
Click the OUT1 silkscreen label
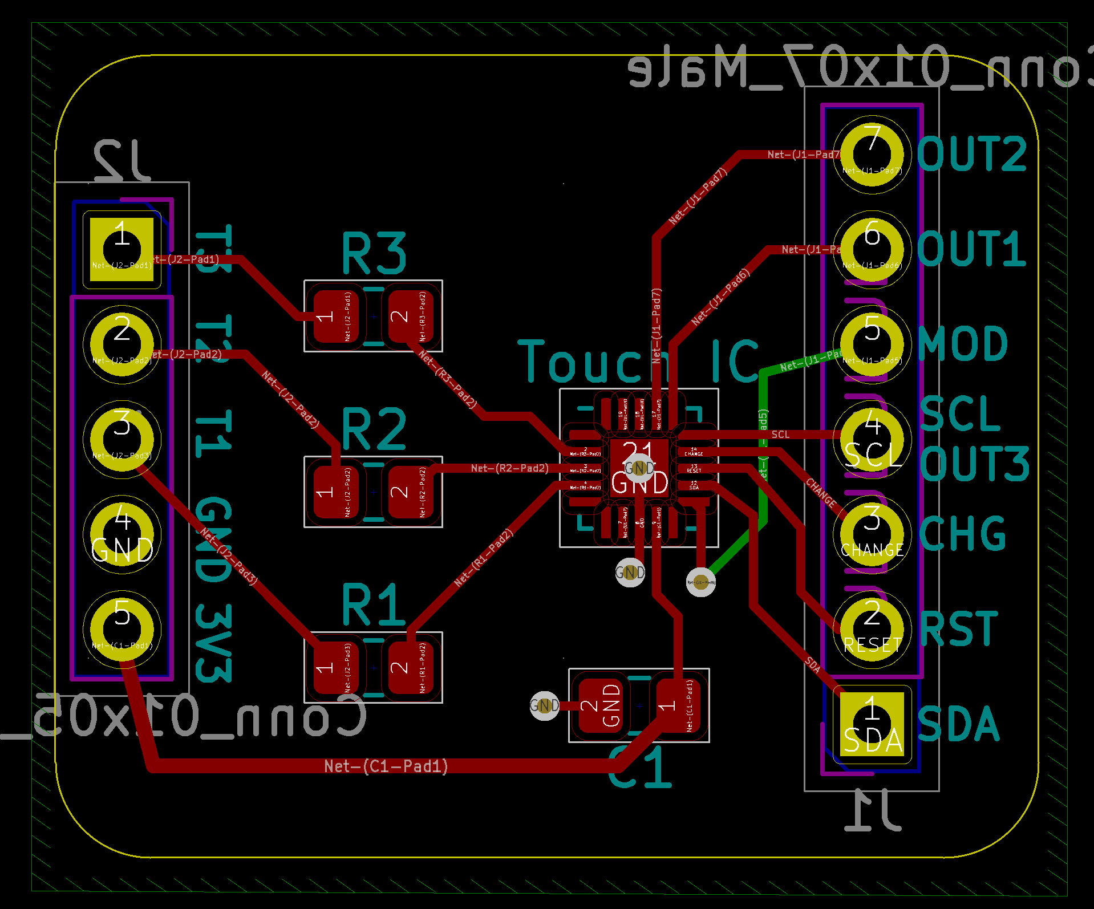(x=972, y=249)
